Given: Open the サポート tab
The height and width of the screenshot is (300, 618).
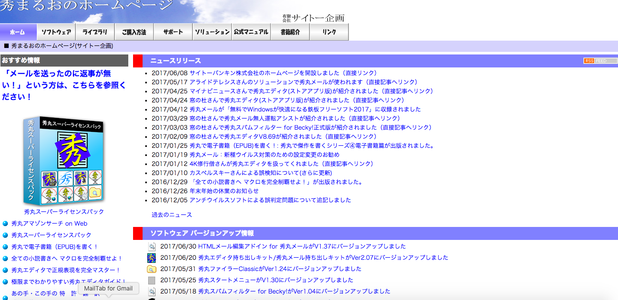Looking at the screenshot, I should [172, 32].
